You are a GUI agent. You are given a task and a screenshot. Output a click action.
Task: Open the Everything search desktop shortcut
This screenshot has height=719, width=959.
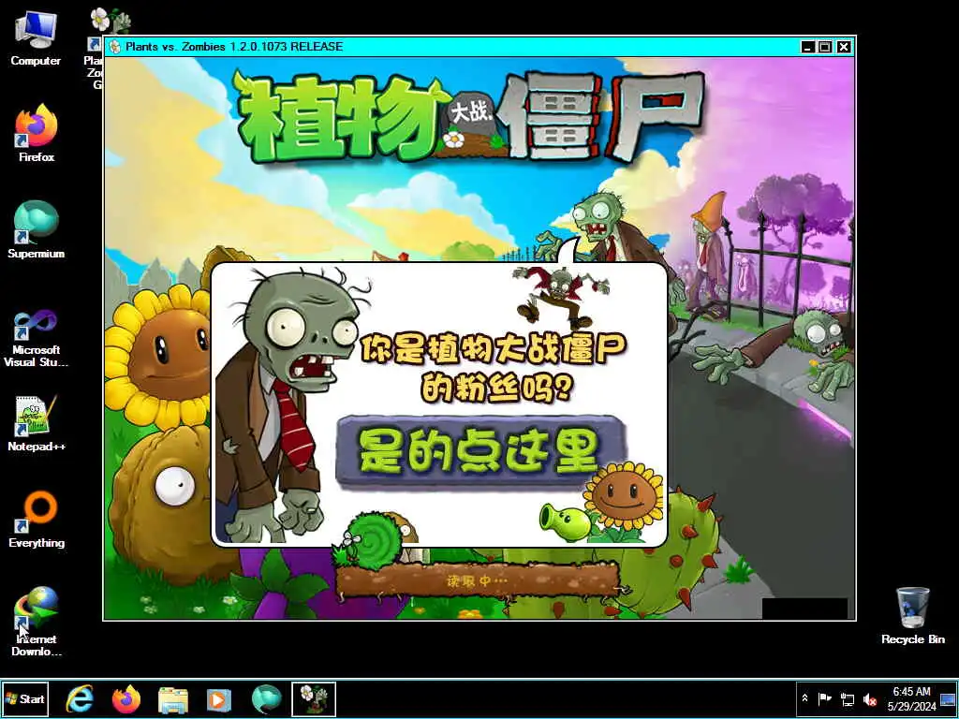click(x=37, y=519)
